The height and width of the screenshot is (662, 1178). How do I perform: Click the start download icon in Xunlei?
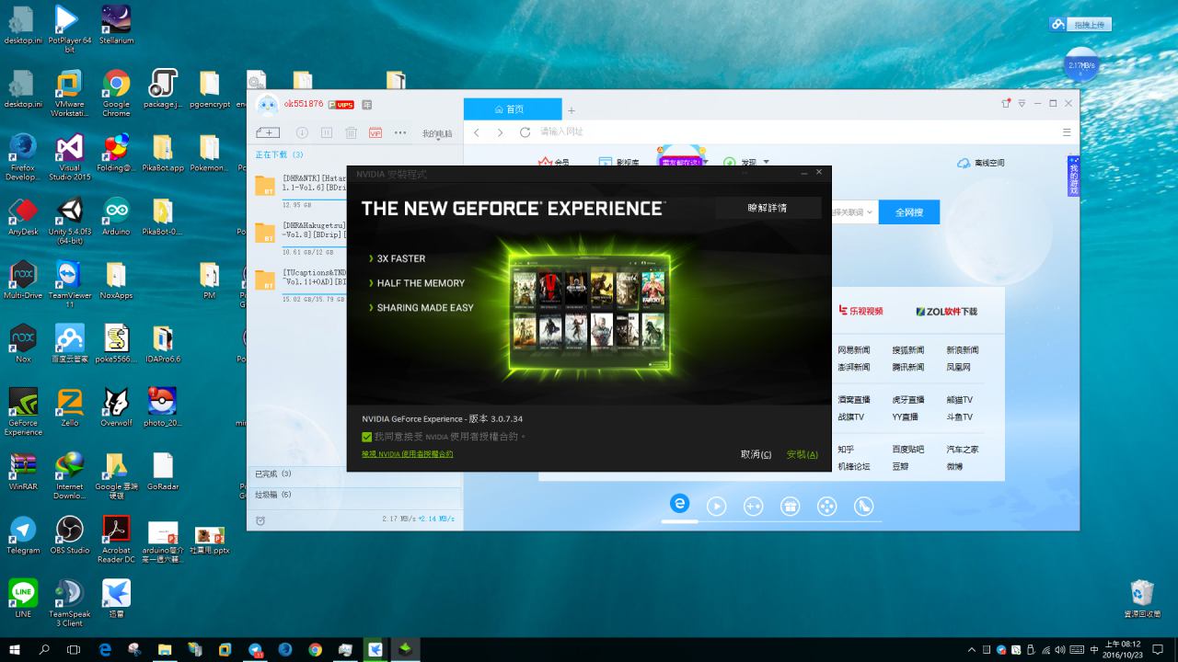(x=301, y=132)
